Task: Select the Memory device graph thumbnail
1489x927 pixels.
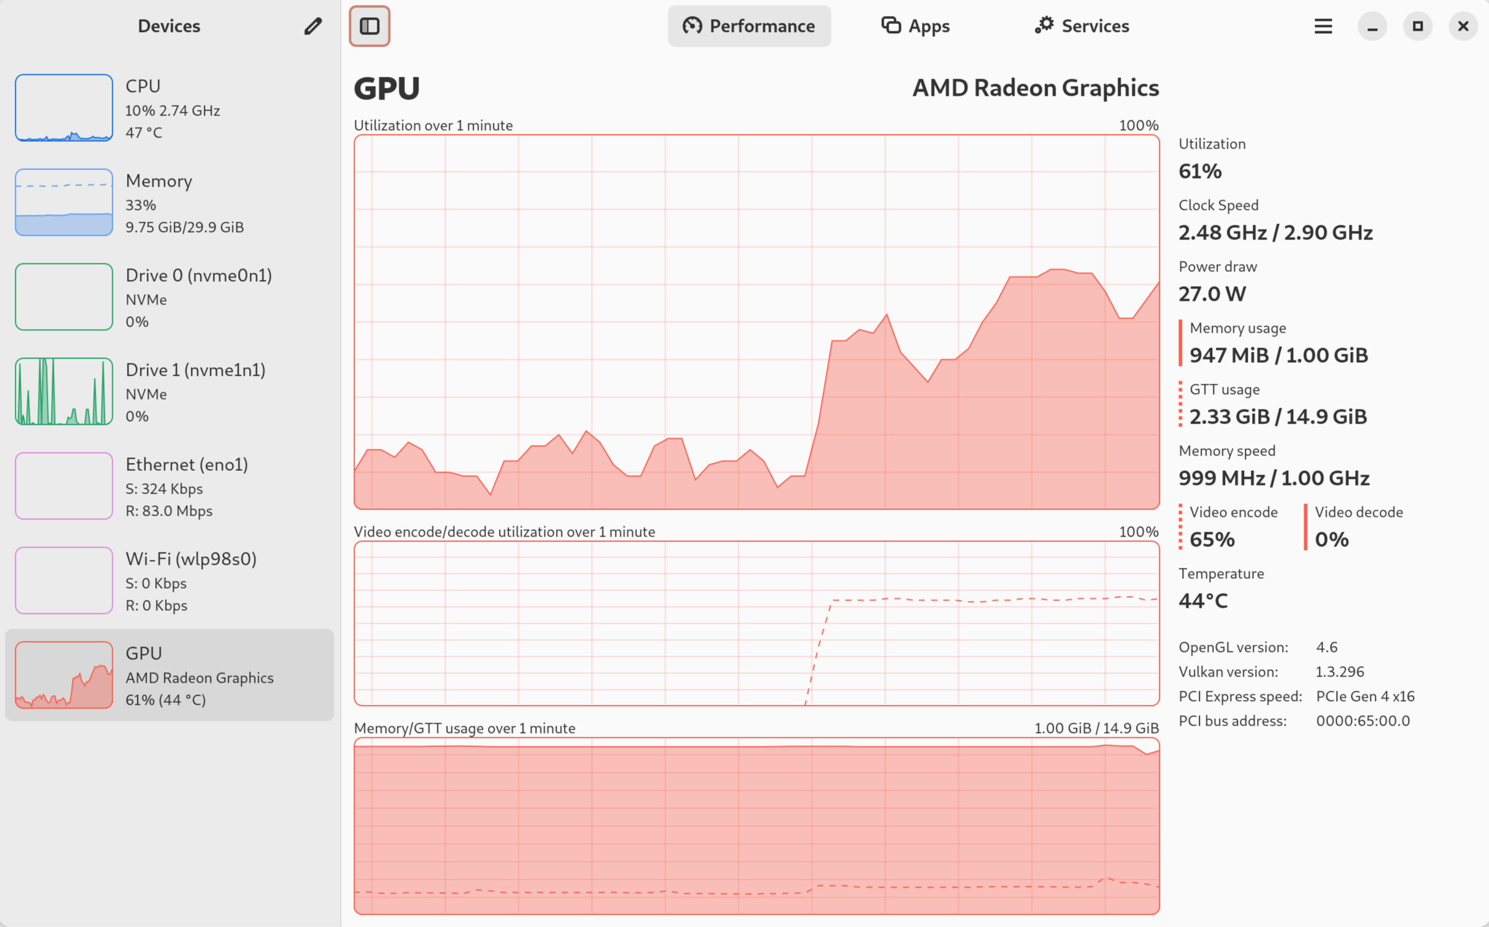Action: (64, 203)
